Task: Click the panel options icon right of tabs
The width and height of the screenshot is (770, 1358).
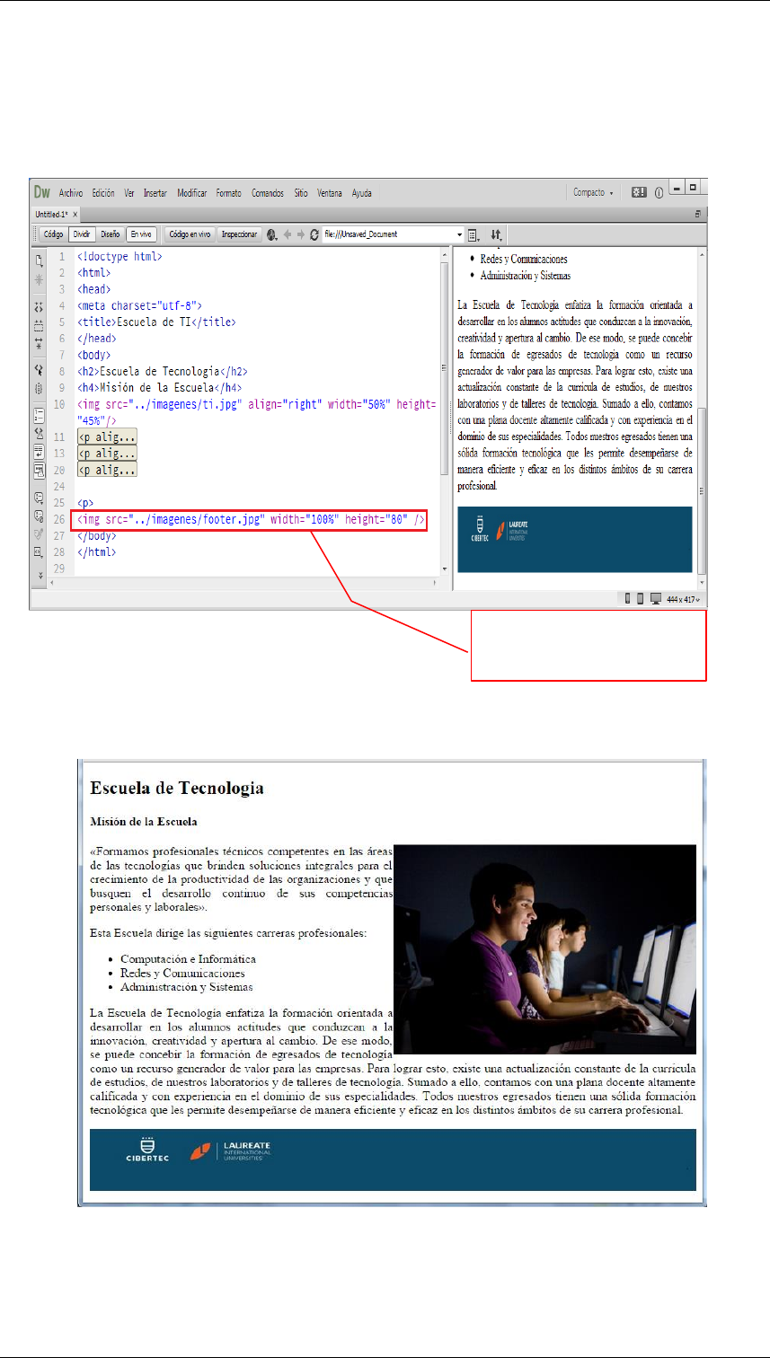Action: click(698, 215)
